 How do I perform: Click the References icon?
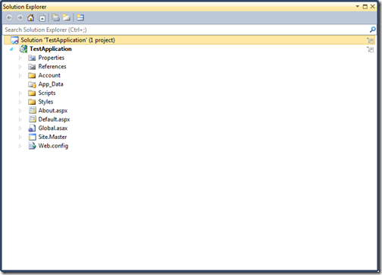[32, 67]
